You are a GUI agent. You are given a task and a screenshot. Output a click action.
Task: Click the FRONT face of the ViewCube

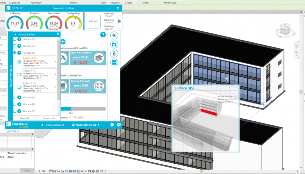[283, 30]
